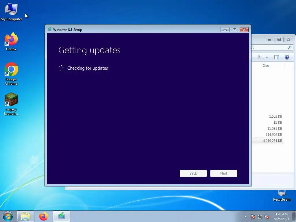Select the 1,553 KB file row
This screenshot has width=296, height=222.
[x=267, y=116]
